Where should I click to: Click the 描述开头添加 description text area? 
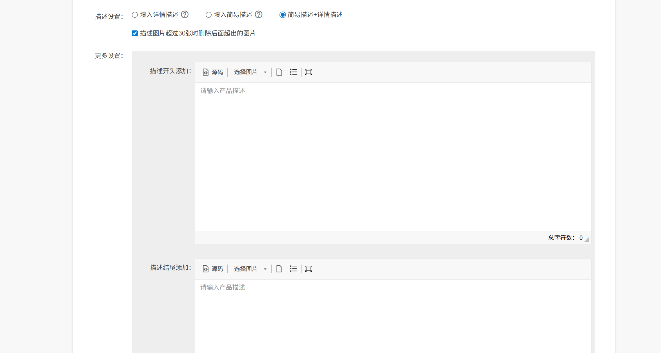(393, 156)
